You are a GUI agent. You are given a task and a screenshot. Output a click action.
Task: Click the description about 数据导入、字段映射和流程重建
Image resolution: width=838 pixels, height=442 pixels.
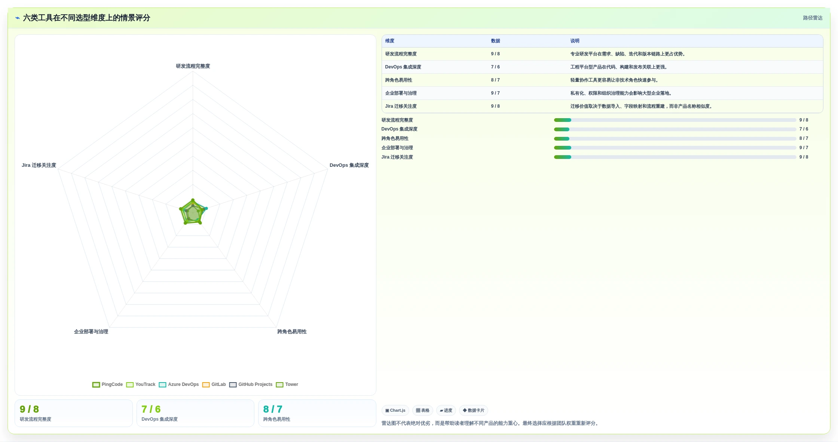[x=642, y=106]
